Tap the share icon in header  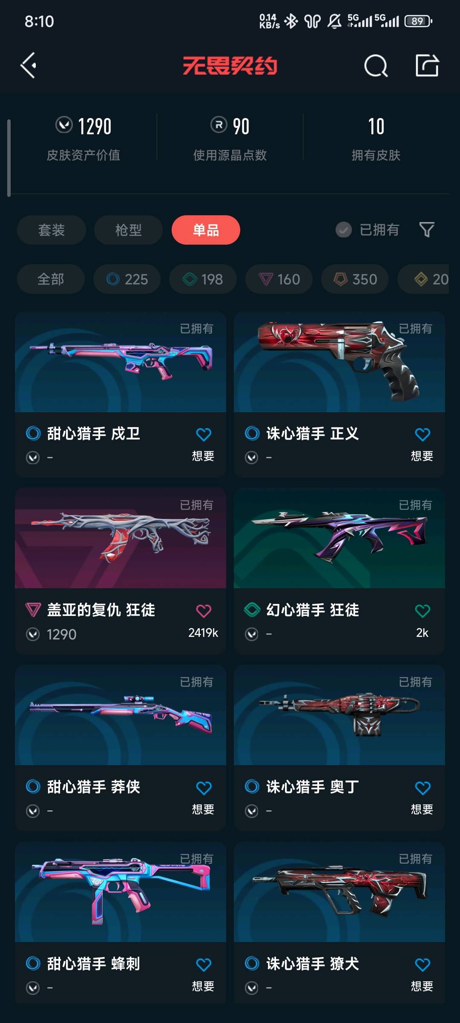(x=427, y=65)
